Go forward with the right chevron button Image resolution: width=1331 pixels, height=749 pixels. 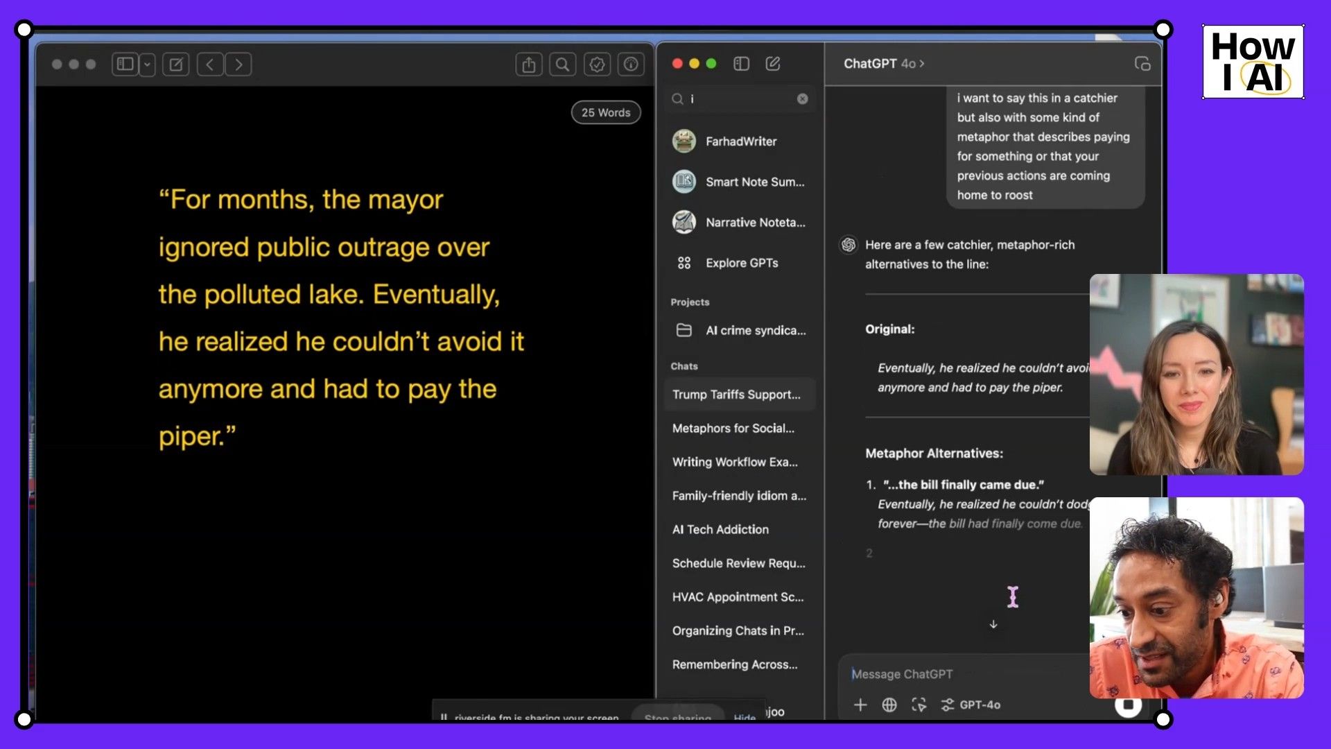pos(238,64)
